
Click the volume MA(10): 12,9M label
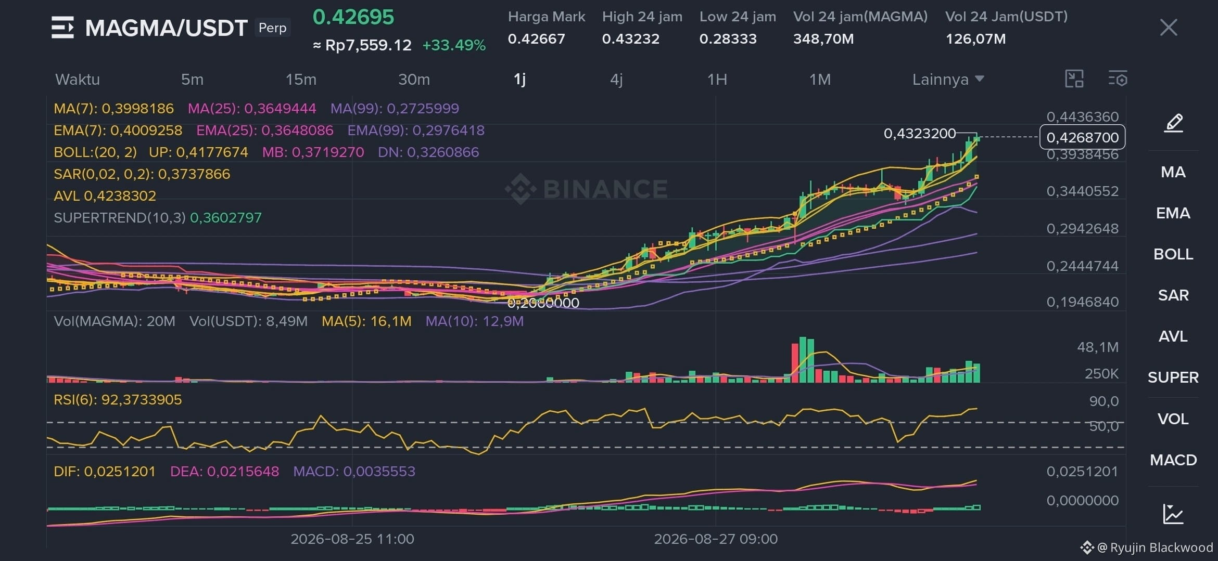(x=475, y=321)
